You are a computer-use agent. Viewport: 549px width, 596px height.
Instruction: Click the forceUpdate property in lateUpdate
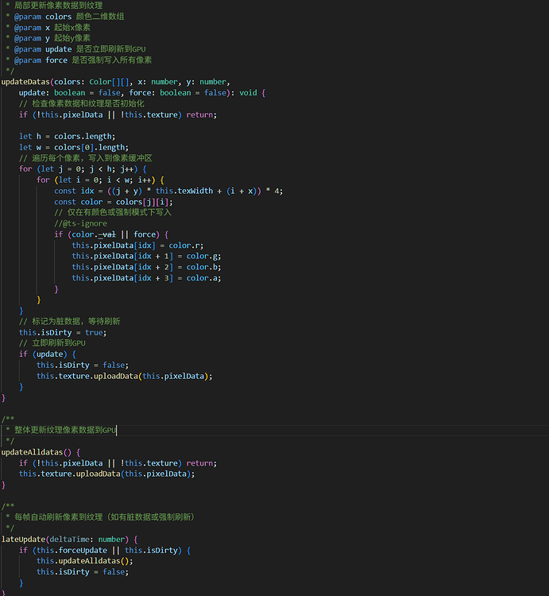pyautogui.click(x=83, y=551)
